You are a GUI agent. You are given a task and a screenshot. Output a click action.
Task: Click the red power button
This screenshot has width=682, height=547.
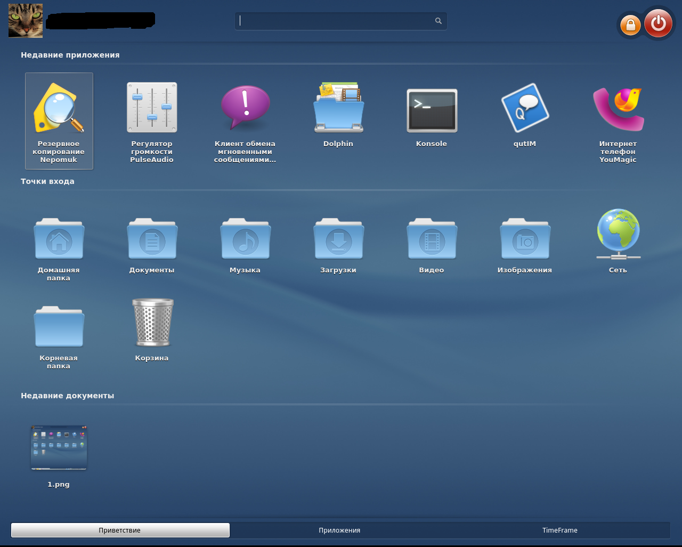[658, 23]
